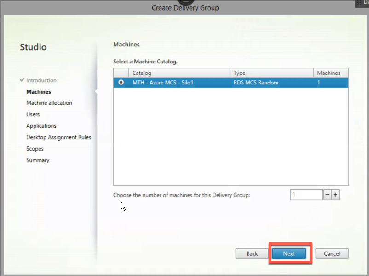
Task: Select the Machines wizard step
Action: tap(39, 91)
